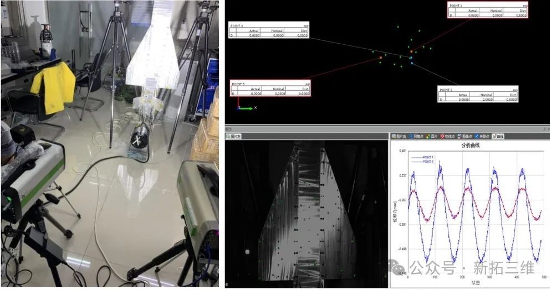552x290 pixels.
Task: Click the Actual value in POINT 3 table
Action: [x=254, y=35]
